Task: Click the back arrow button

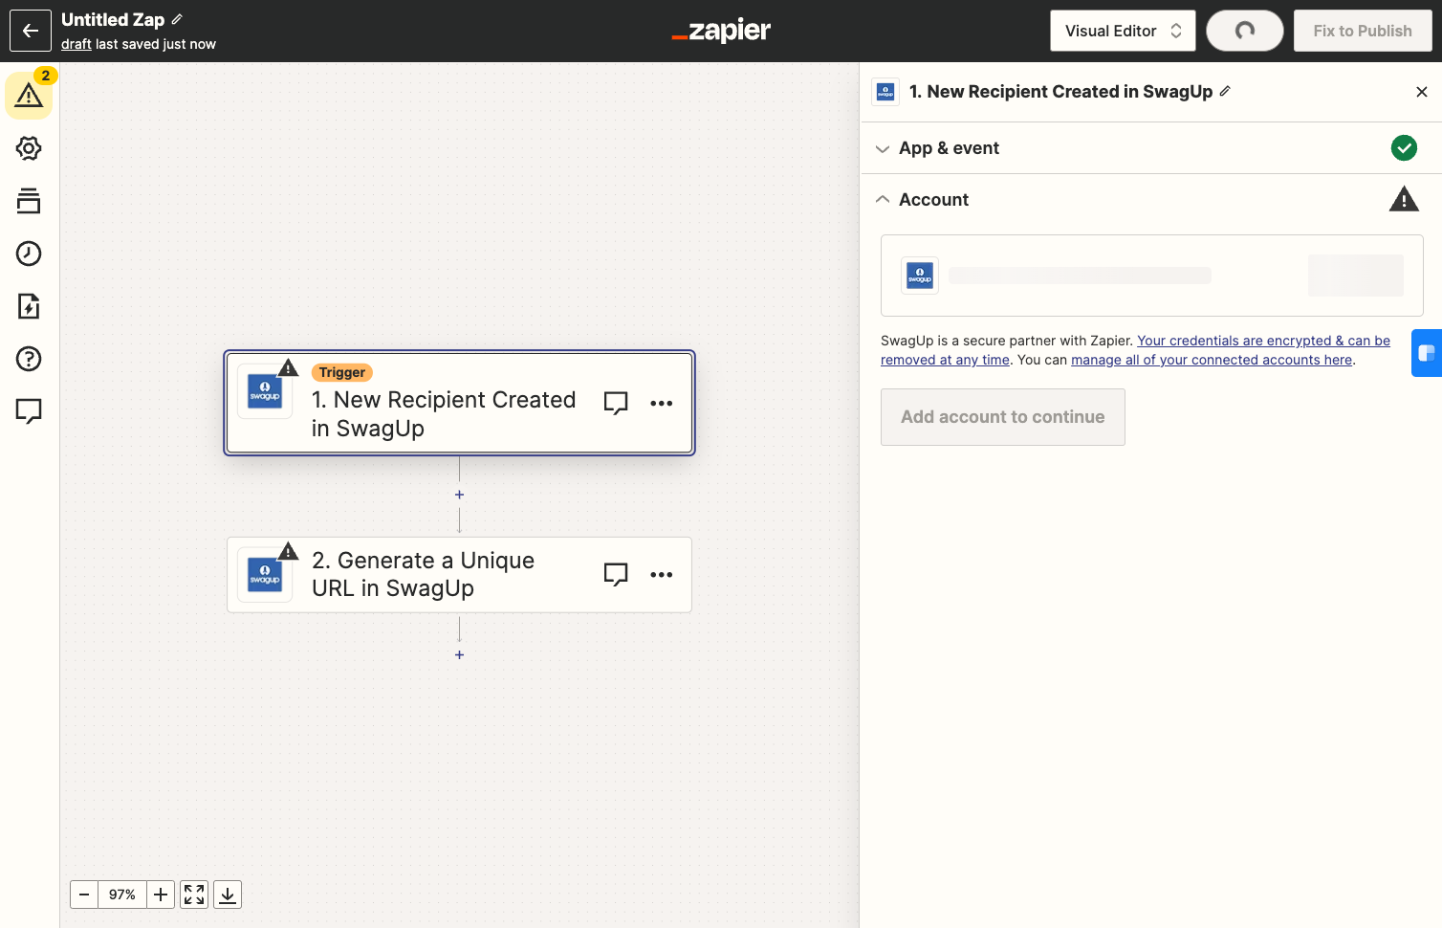Action: click(31, 31)
